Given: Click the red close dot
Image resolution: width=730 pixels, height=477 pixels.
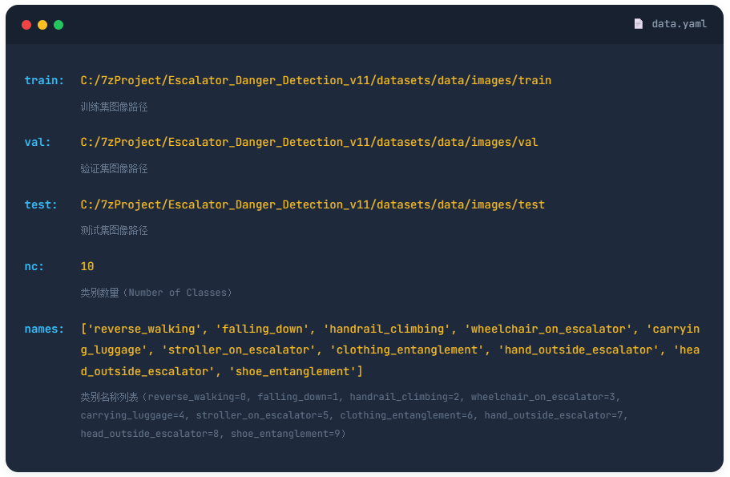Looking at the screenshot, I should point(26,25).
